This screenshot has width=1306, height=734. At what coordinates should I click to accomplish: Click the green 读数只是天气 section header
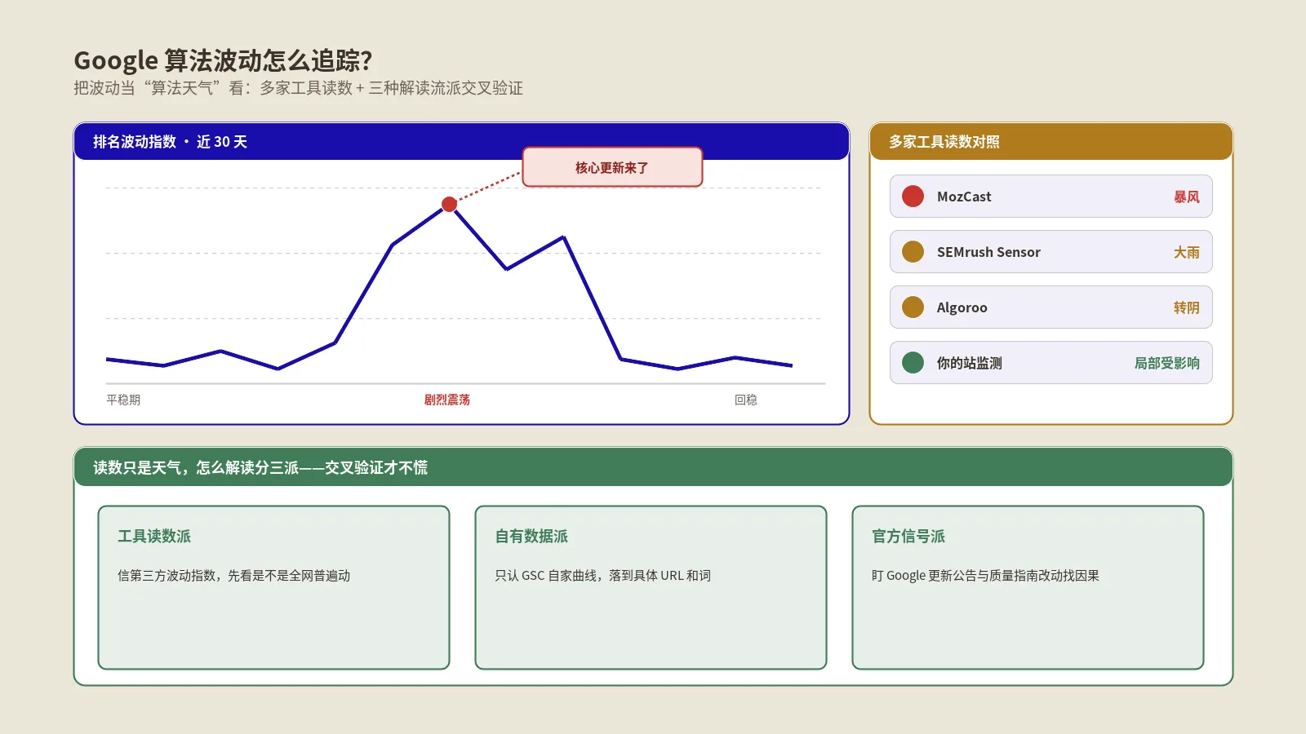click(653, 467)
